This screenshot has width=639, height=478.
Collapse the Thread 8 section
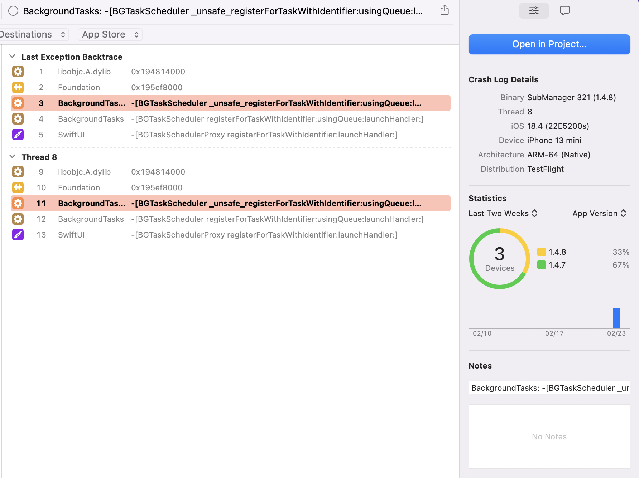[12, 157]
